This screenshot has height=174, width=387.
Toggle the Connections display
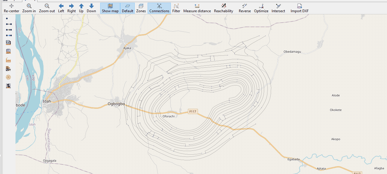coord(159,8)
